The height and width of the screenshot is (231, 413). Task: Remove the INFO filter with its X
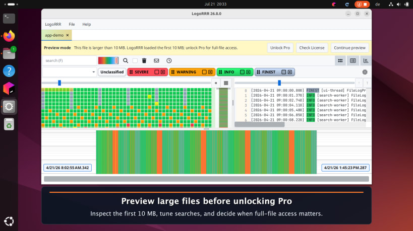248,72
